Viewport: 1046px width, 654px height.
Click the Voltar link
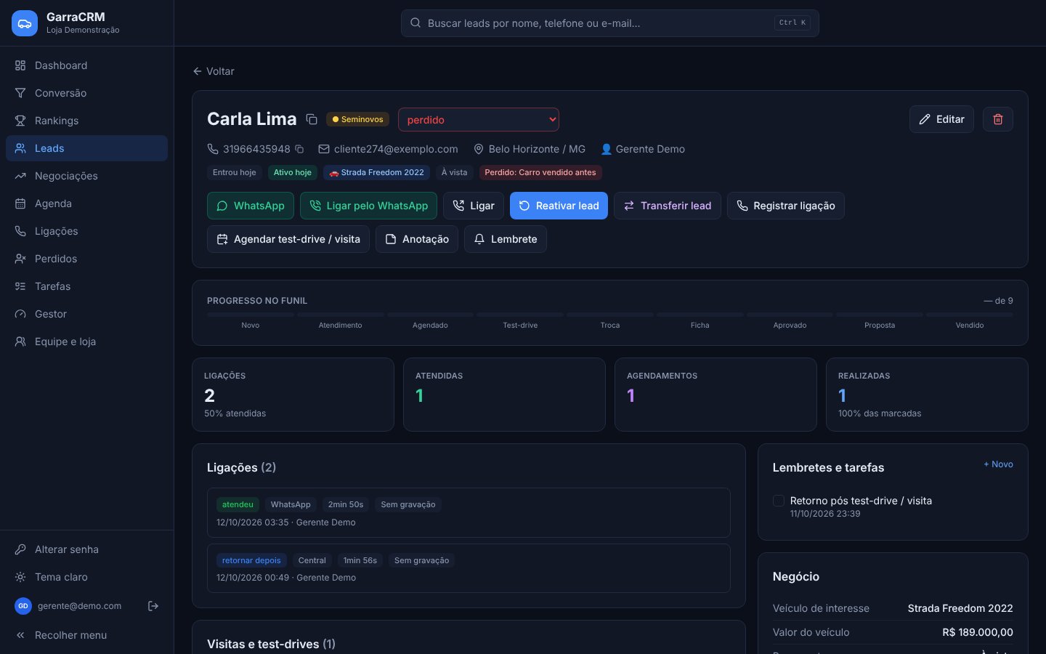point(214,71)
